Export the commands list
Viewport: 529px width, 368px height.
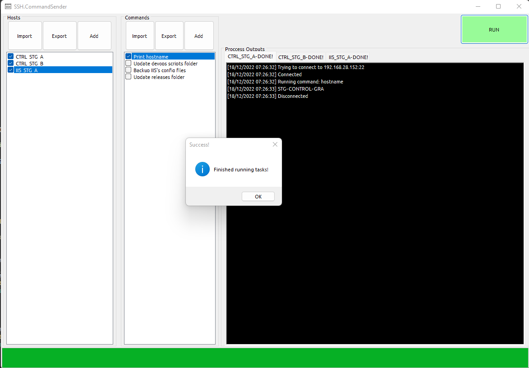(x=169, y=36)
